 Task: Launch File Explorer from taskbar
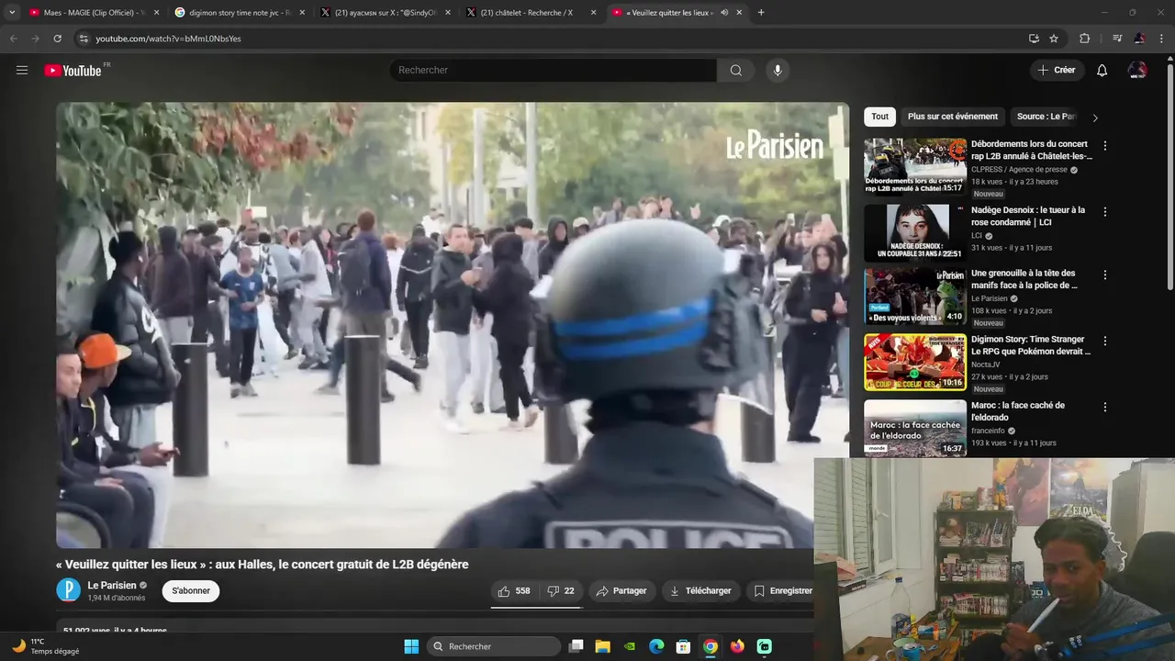(602, 646)
